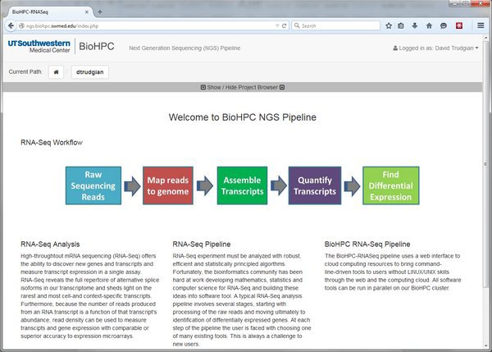Click the Map reads to genome box
Viewport: 492px width, 352px height.
click(168, 185)
